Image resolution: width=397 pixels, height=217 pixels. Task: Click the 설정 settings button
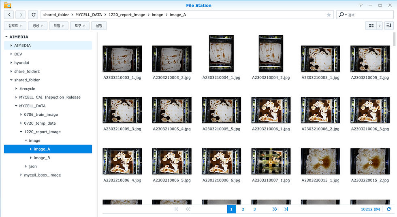tap(99, 26)
